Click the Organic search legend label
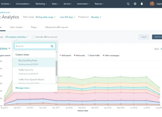Image resolution: width=162 pixels, height=117 pixels. pos(5,55)
